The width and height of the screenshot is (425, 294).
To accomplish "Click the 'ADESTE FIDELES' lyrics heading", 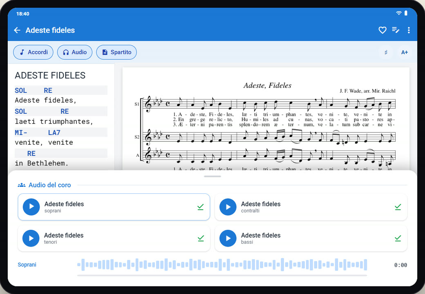I will pos(50,75).
